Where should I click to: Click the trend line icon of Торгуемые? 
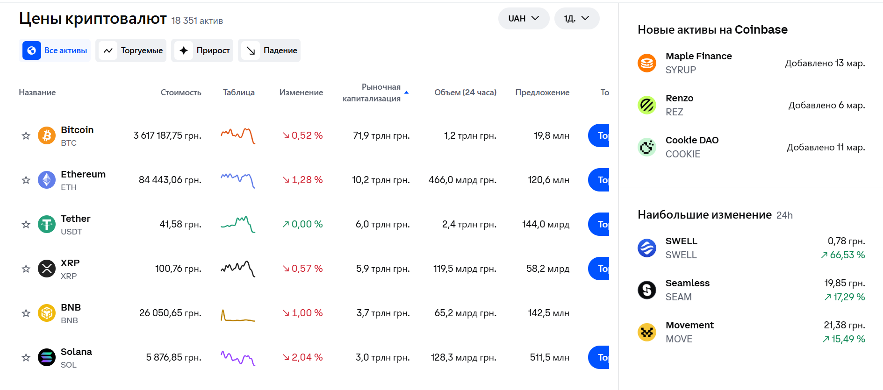coord(108,50)
